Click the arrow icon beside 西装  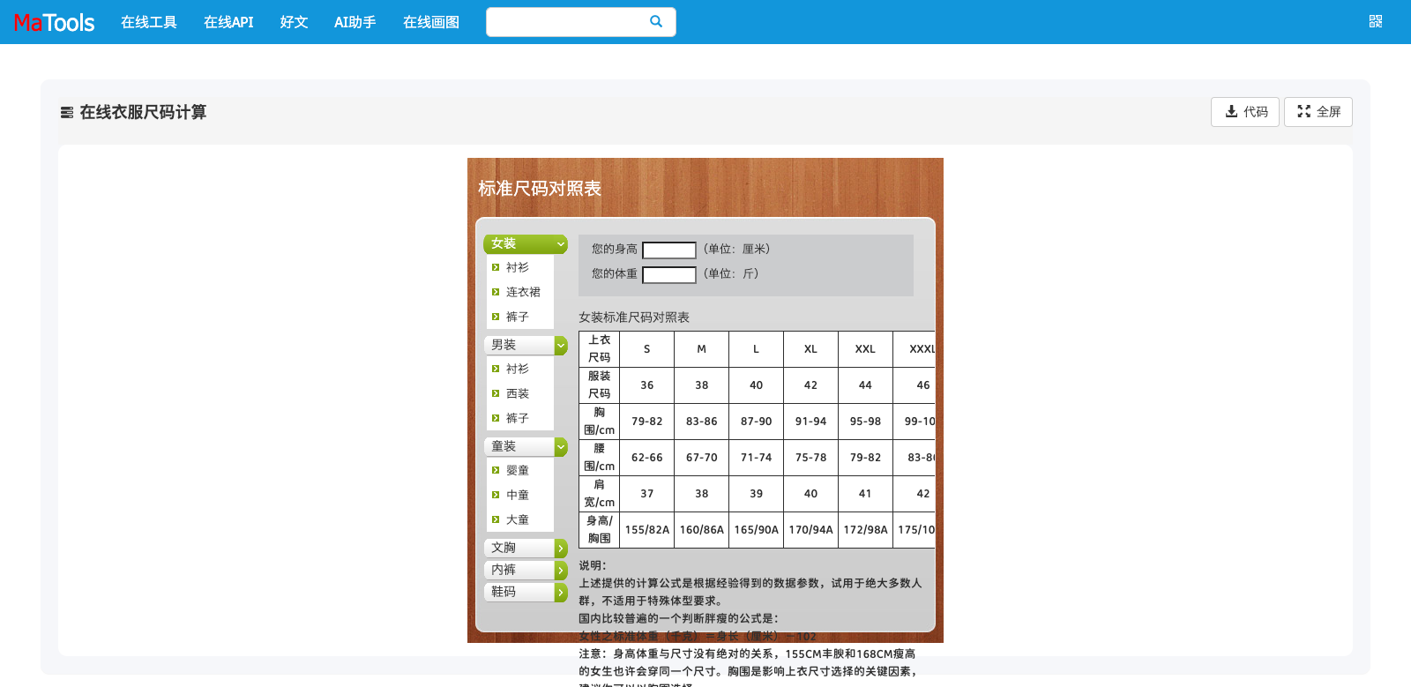496,393
